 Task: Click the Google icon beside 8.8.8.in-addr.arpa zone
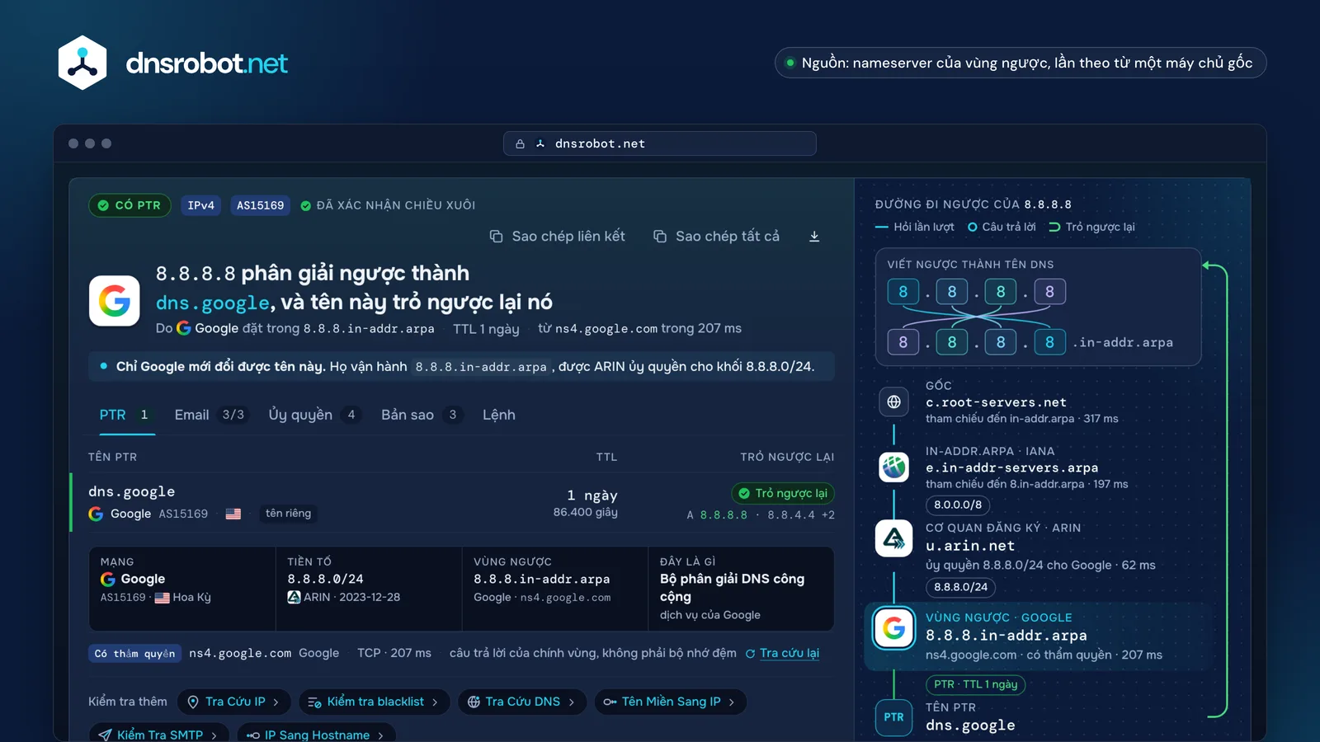[893, 628]
